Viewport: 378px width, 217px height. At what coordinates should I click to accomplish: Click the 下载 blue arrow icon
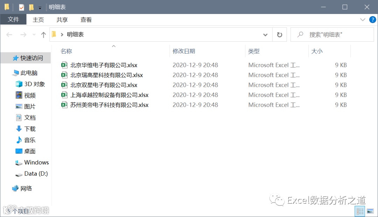tap(19, 128)
